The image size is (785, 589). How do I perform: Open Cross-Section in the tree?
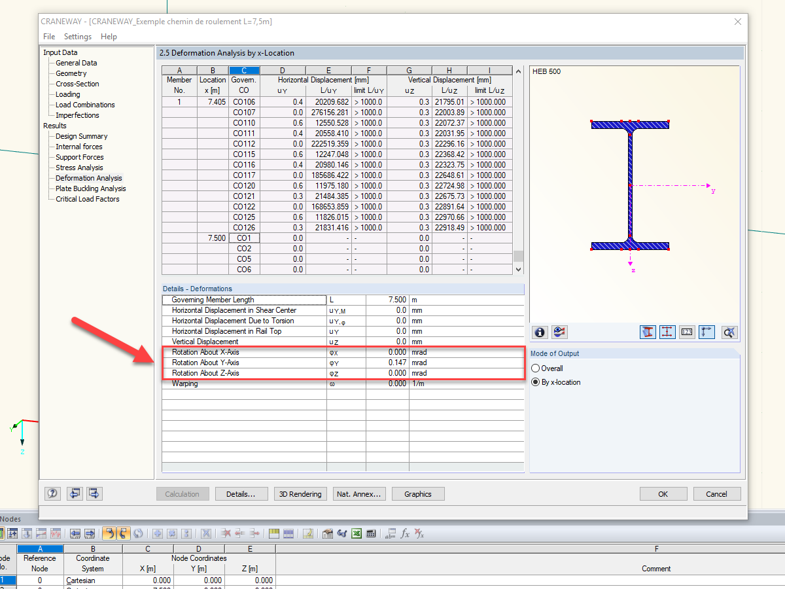pyautogui.click(x=77, y=84)
